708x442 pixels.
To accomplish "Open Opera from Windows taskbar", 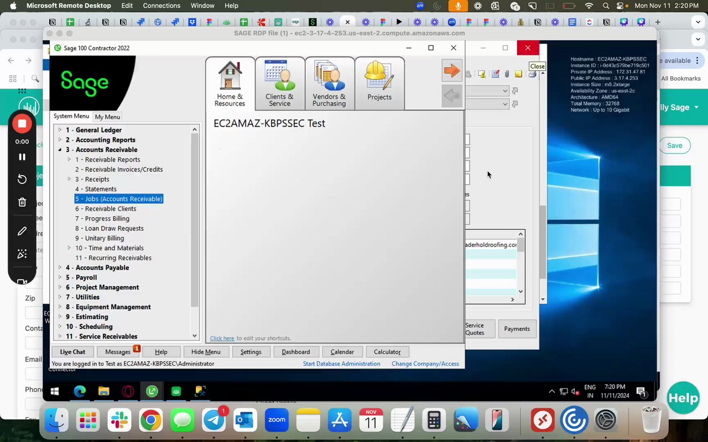I will tap(128, 392).
